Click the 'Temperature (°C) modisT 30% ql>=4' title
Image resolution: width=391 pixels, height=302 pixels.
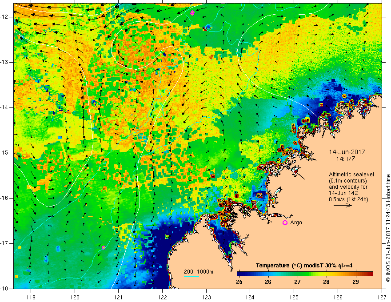(x=304, y=266)
